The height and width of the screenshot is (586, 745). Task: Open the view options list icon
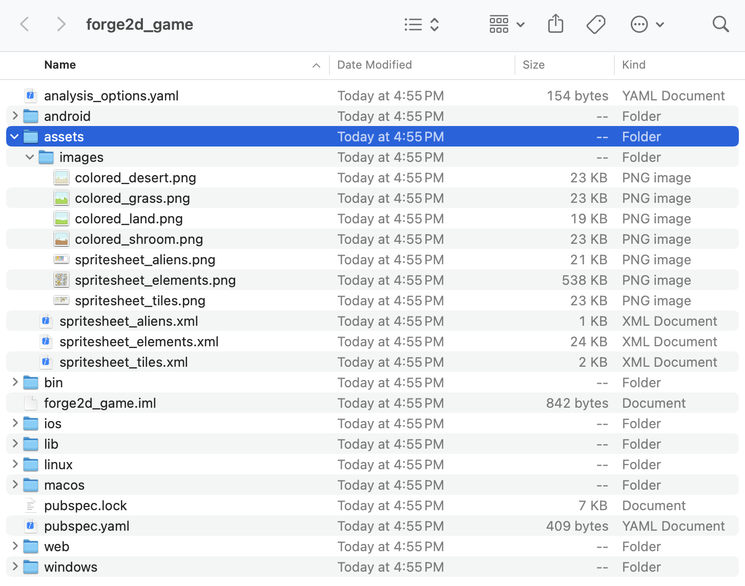point(413,24)
